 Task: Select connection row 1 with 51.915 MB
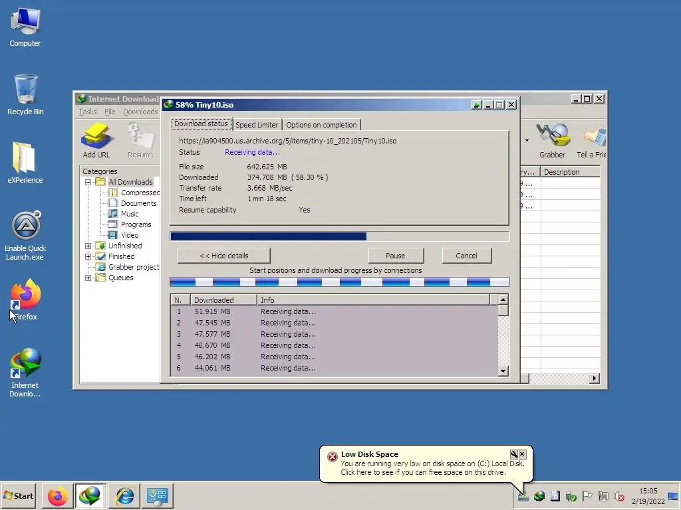tap(334, 311)
